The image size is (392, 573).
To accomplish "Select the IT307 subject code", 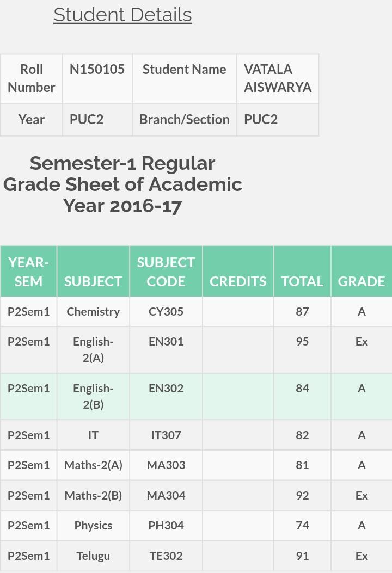I will click(x=166, y=435).
